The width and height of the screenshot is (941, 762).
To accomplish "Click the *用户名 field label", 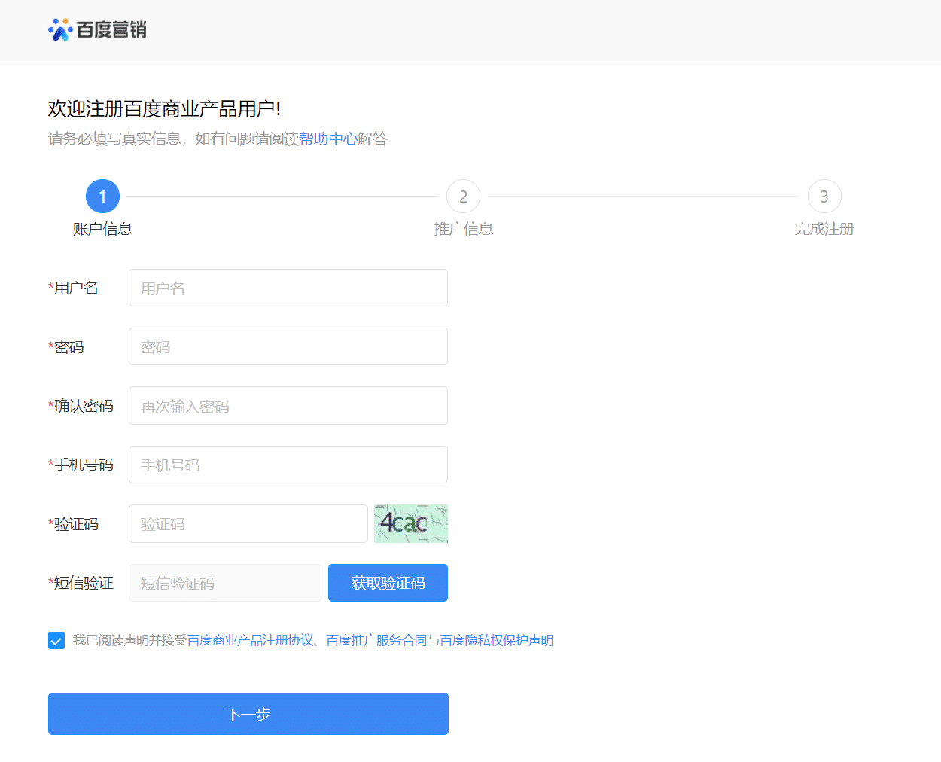I will (x=73, y=288).
